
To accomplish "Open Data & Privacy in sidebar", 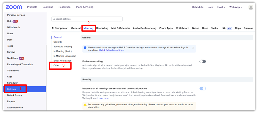I will click(14, 95).
